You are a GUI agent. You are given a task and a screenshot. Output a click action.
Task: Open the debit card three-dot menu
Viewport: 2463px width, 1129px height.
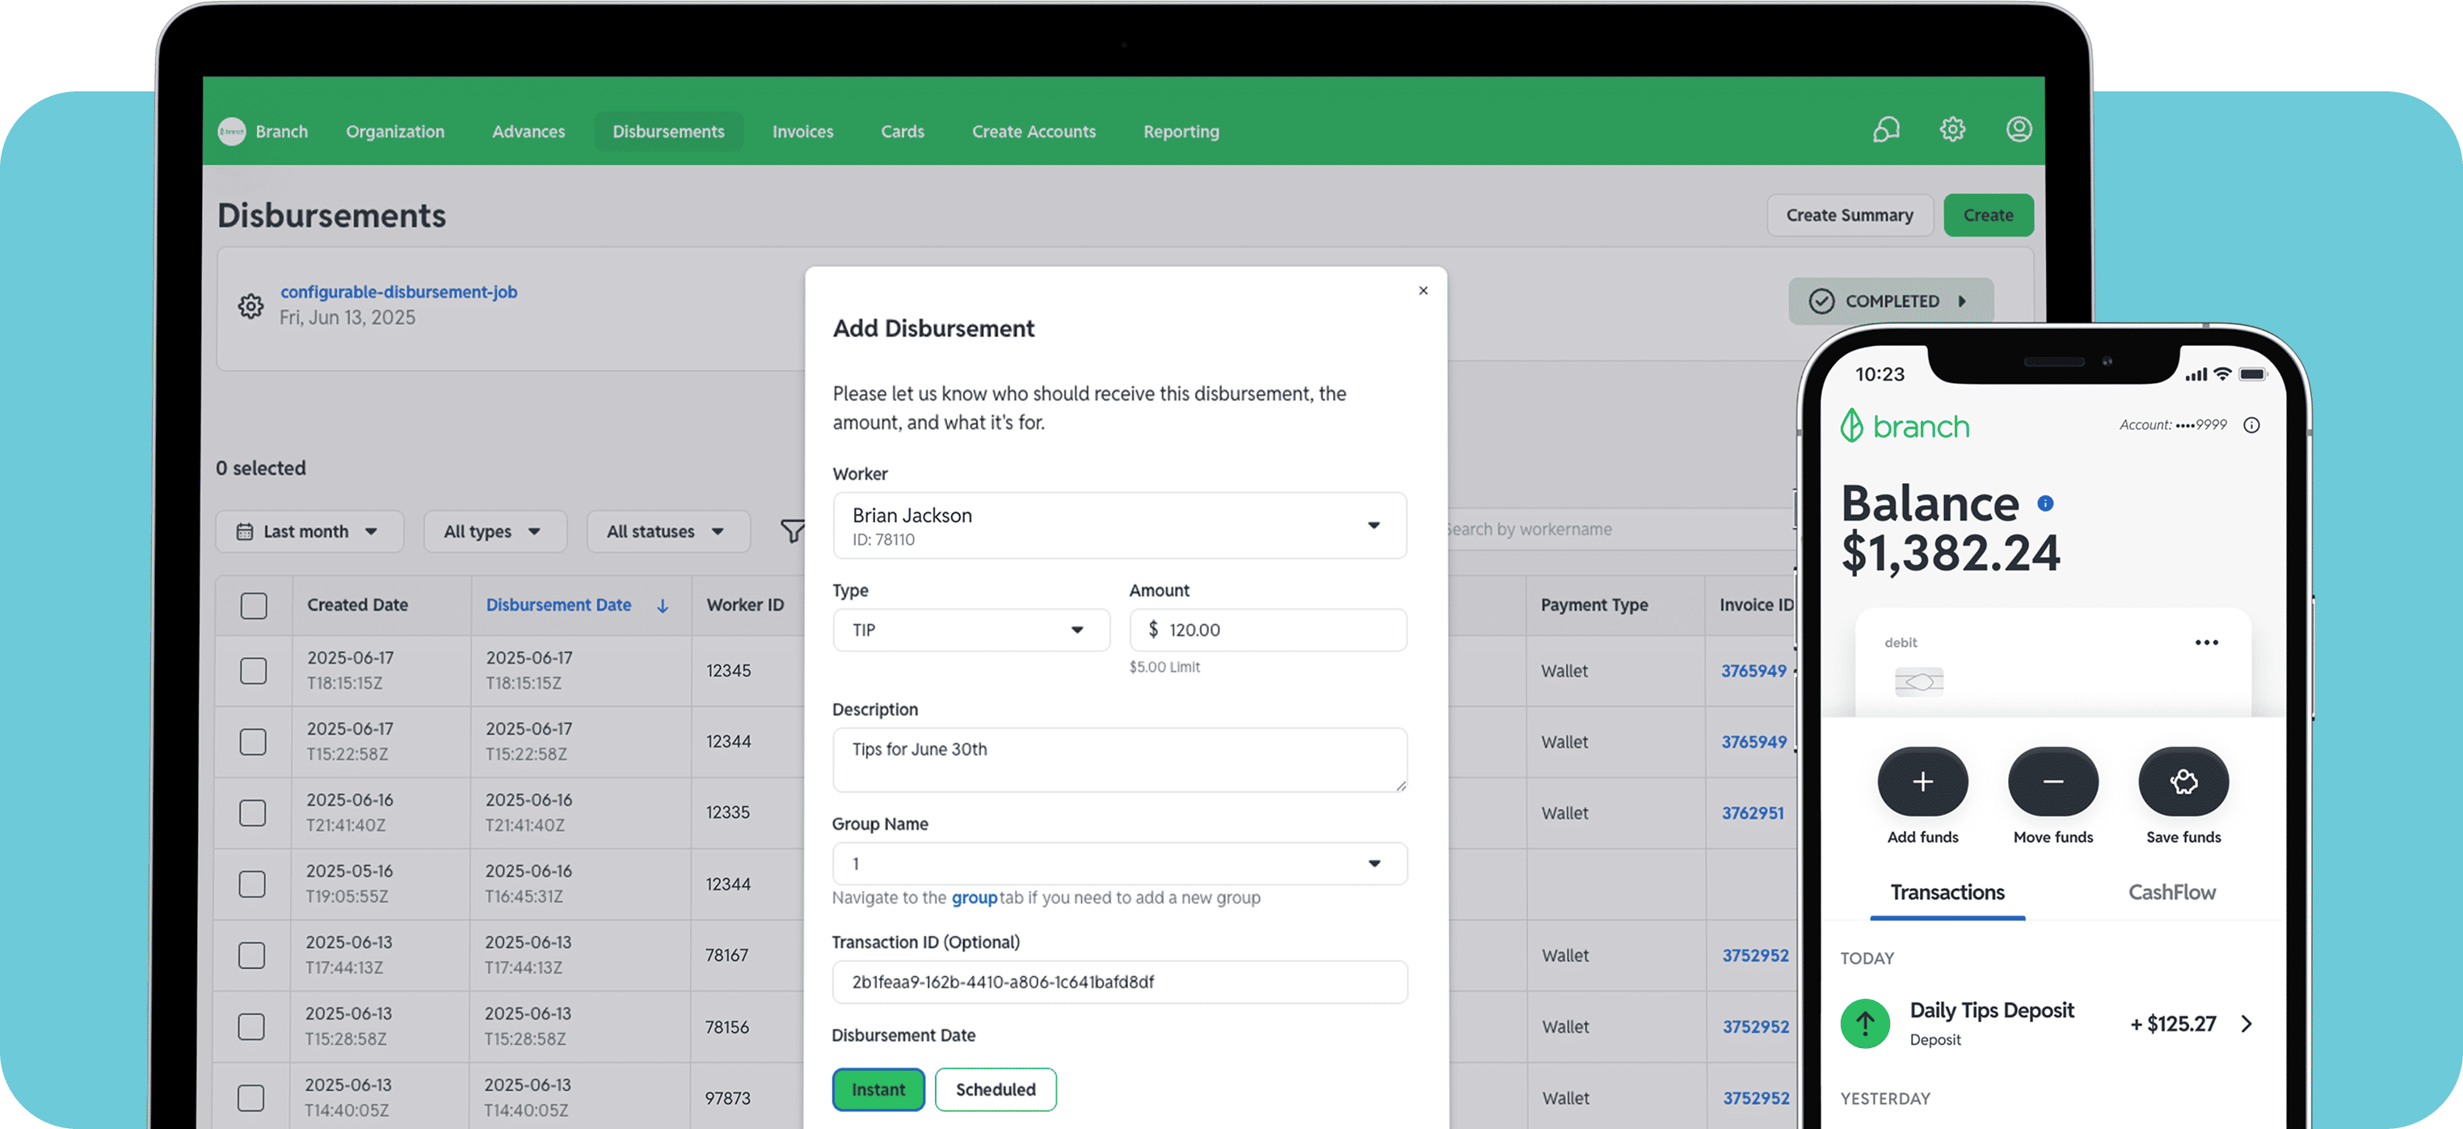point(2206,642)
